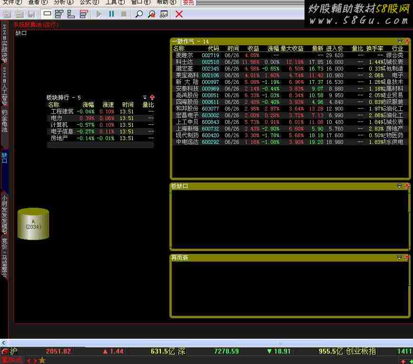
Task: Open dropdown arrow of 板块排行 panel
Action: tap(145, 97)
